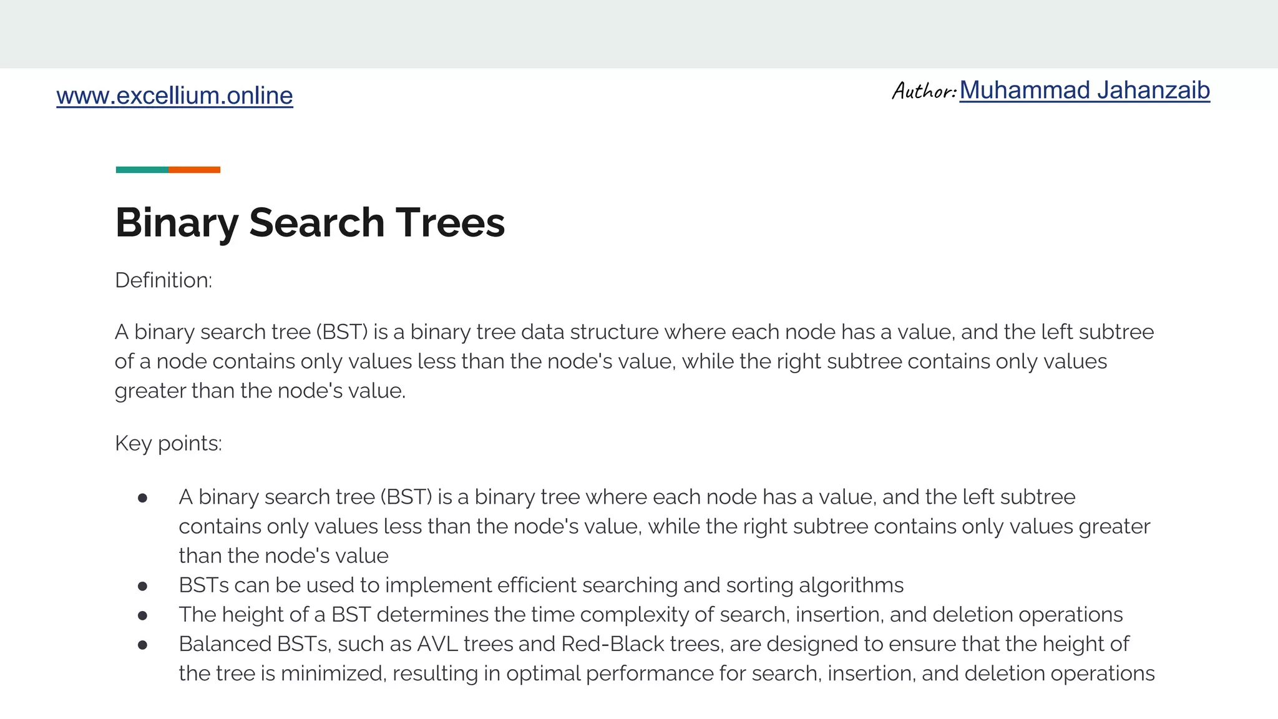1278x719 pixels.
Task: Open the www.excellium.online link
Action: [x=175, y=95]
